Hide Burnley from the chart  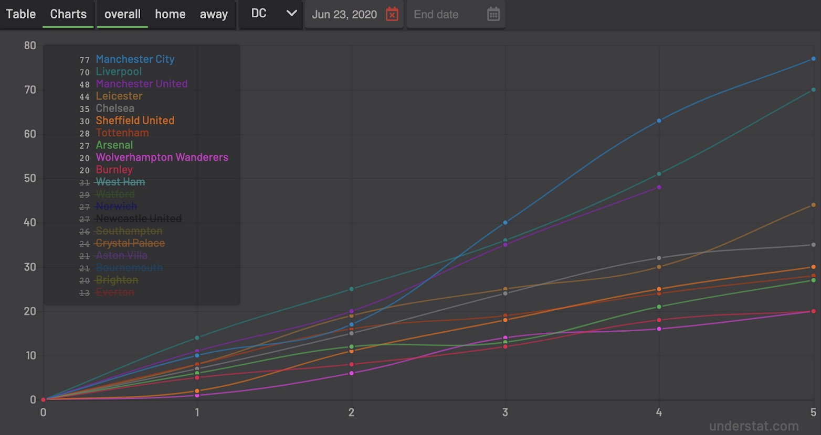(x=114, y=170)
